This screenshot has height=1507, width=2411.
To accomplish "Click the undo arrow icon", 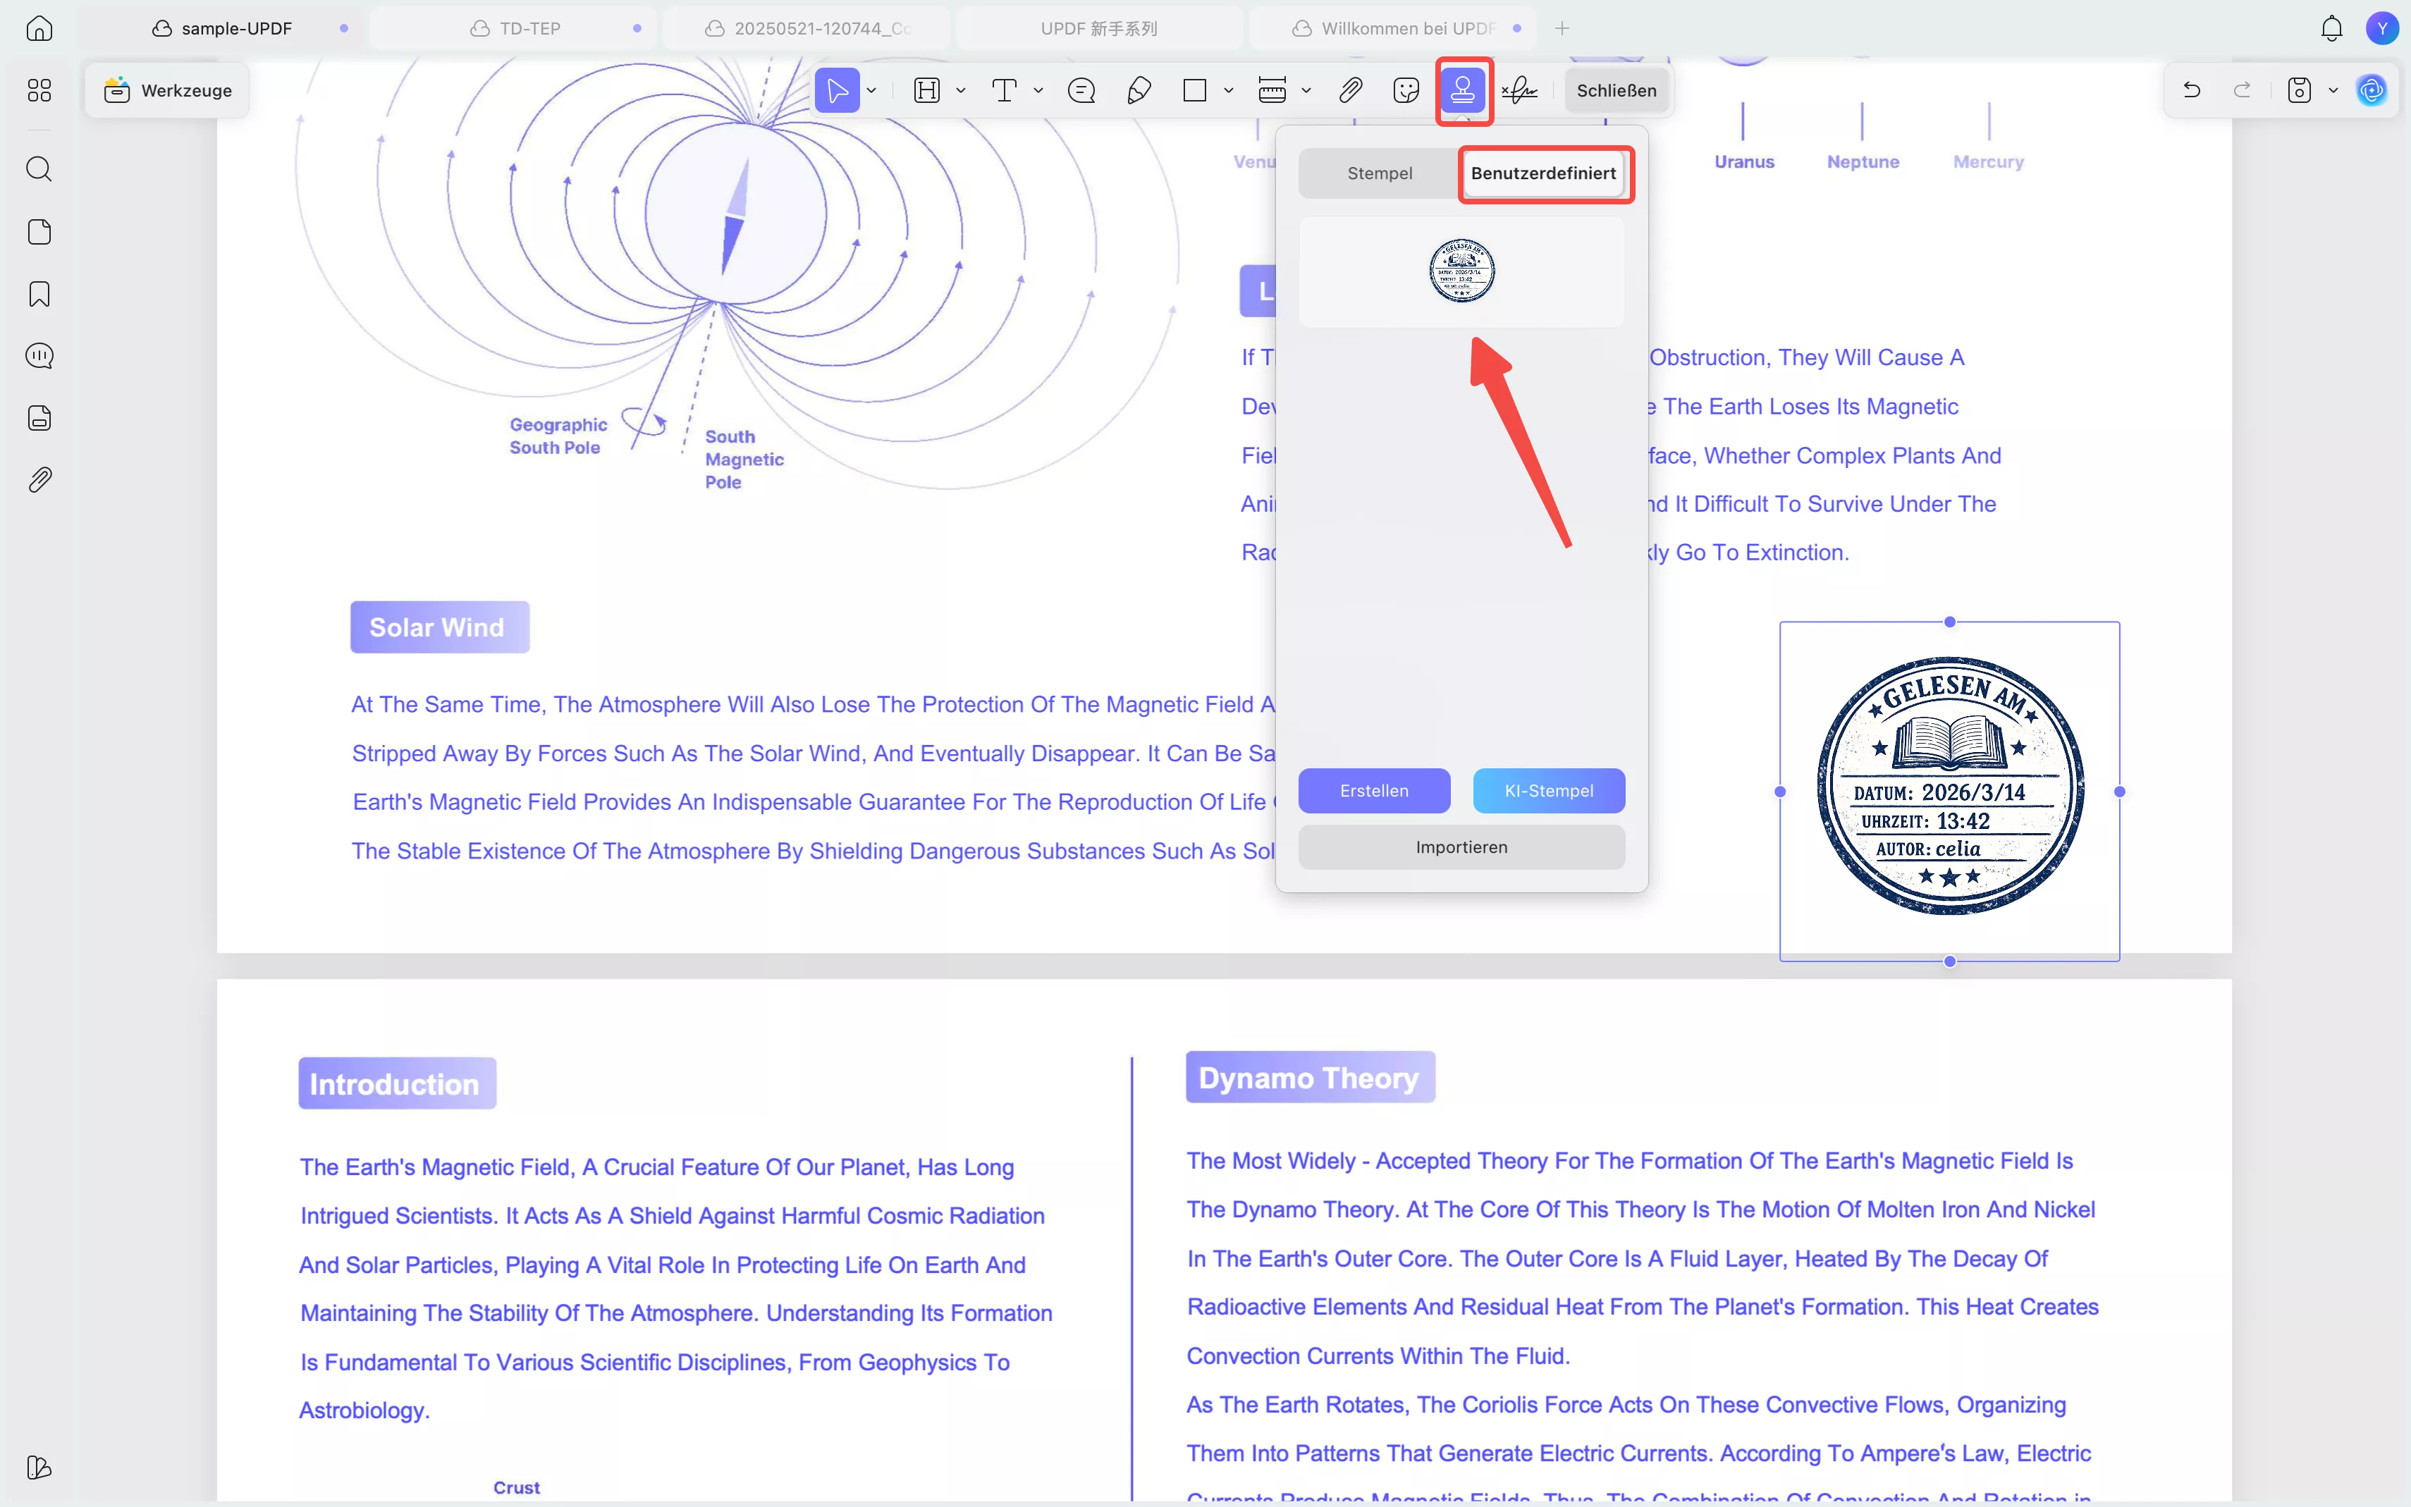I will (x=2191, y=91).
